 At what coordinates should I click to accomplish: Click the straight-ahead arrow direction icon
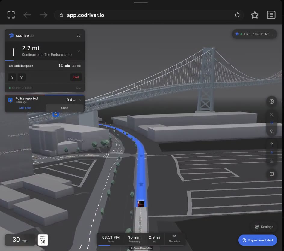(14, 52)
